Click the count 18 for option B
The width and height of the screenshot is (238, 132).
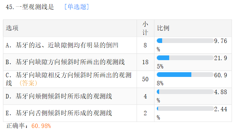click(x=145, y=62)
